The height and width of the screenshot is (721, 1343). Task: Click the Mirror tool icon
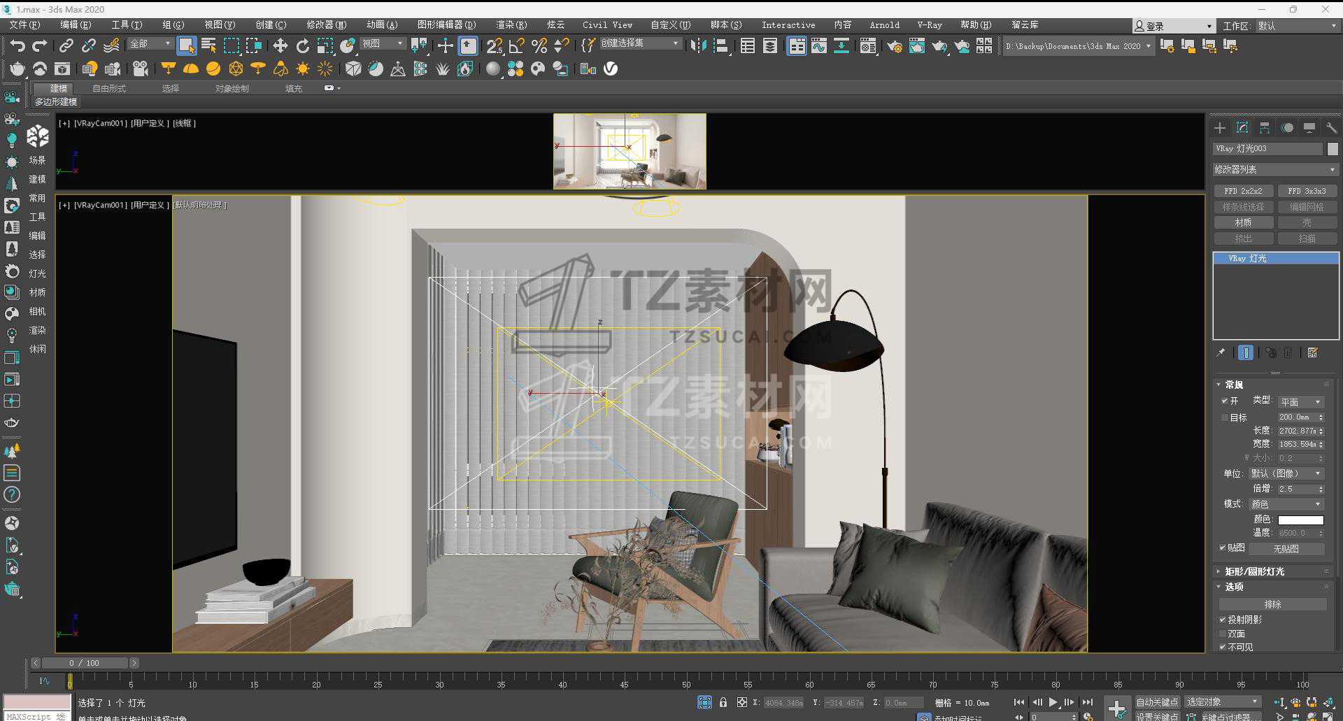click(x=697, y=46)
